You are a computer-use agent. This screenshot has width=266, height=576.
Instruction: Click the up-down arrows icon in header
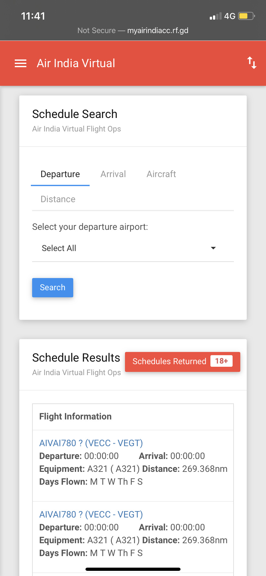pos(252,63)
